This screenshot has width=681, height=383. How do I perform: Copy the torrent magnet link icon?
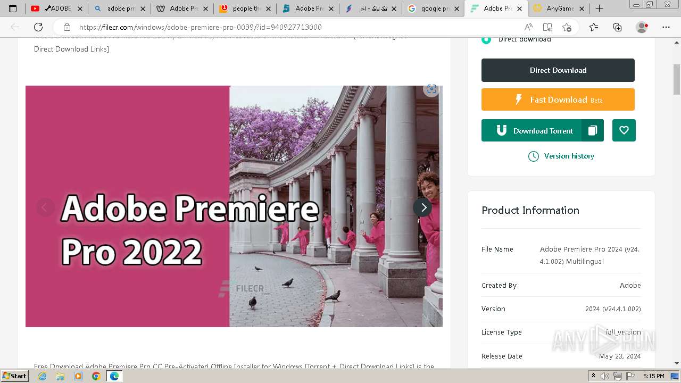(593, 130)
